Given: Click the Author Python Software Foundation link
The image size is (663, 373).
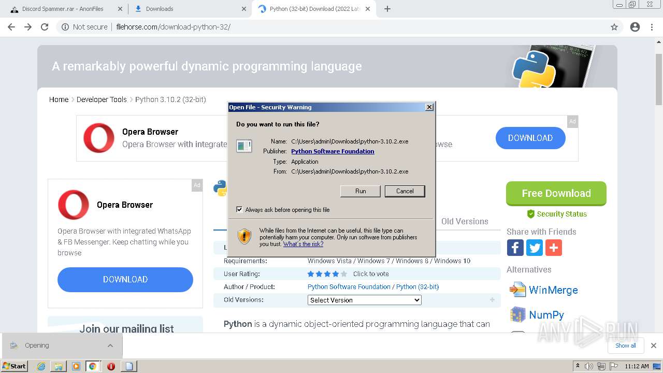Looking at the screenshot, I should 349,286.
